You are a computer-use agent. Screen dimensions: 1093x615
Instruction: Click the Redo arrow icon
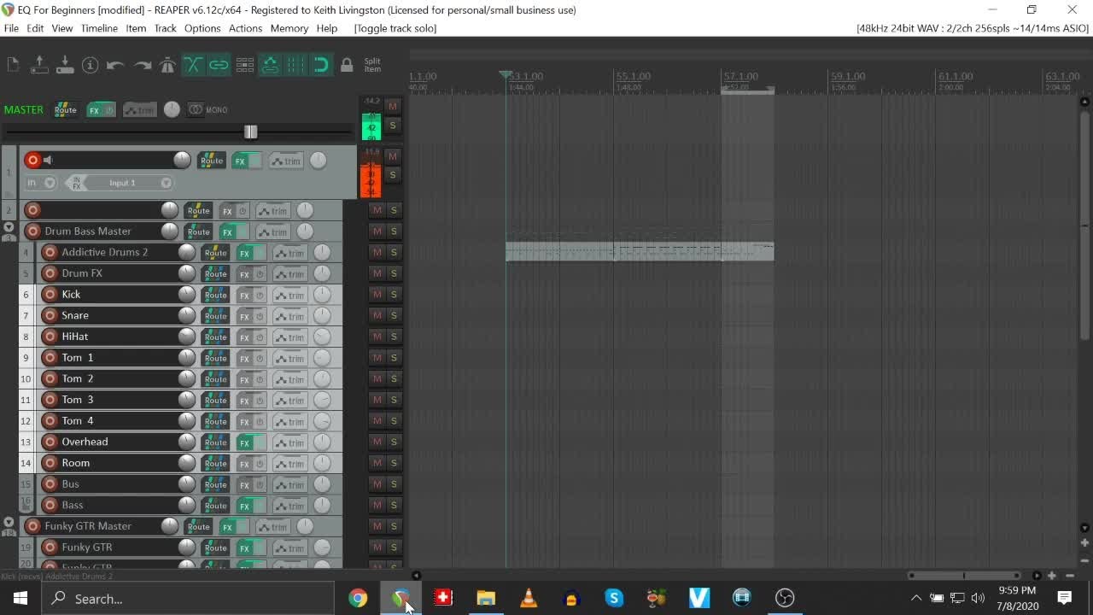click(x=142, y=65)
